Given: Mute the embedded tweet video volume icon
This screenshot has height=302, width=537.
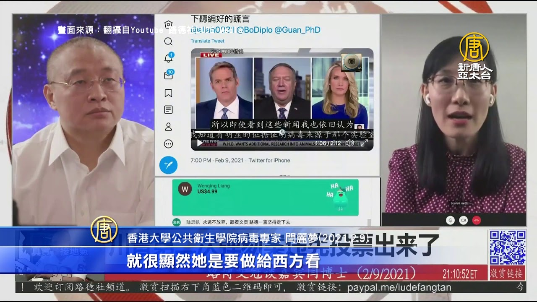Looking at the screenshot, I should click(x=349, y=143).
